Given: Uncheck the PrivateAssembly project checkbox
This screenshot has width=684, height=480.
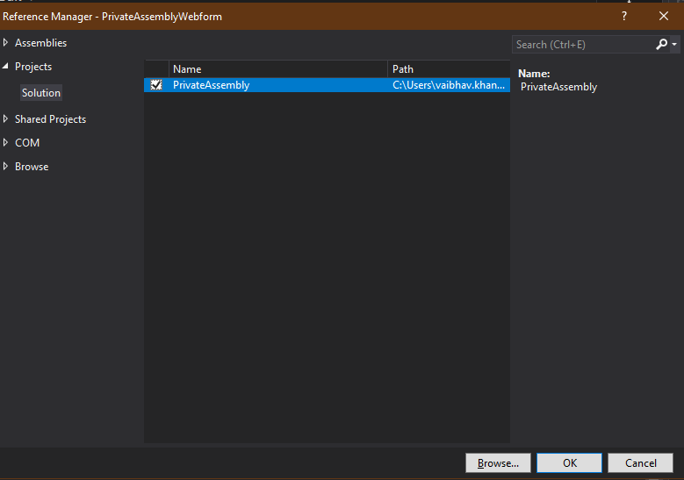Looking at the screenshot, I should point(156,85).
